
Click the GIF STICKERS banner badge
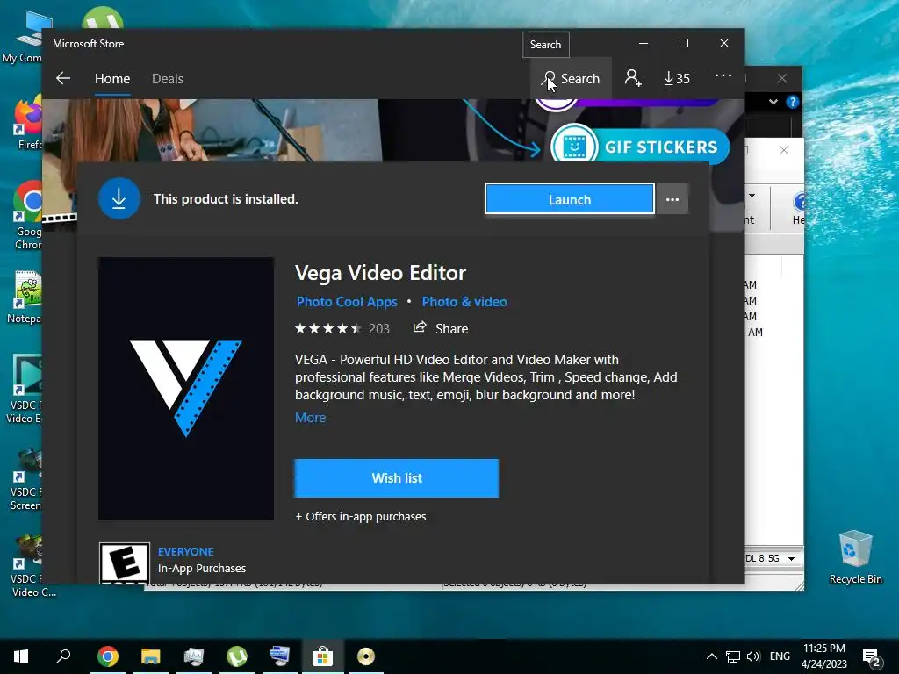pos(640,147)
